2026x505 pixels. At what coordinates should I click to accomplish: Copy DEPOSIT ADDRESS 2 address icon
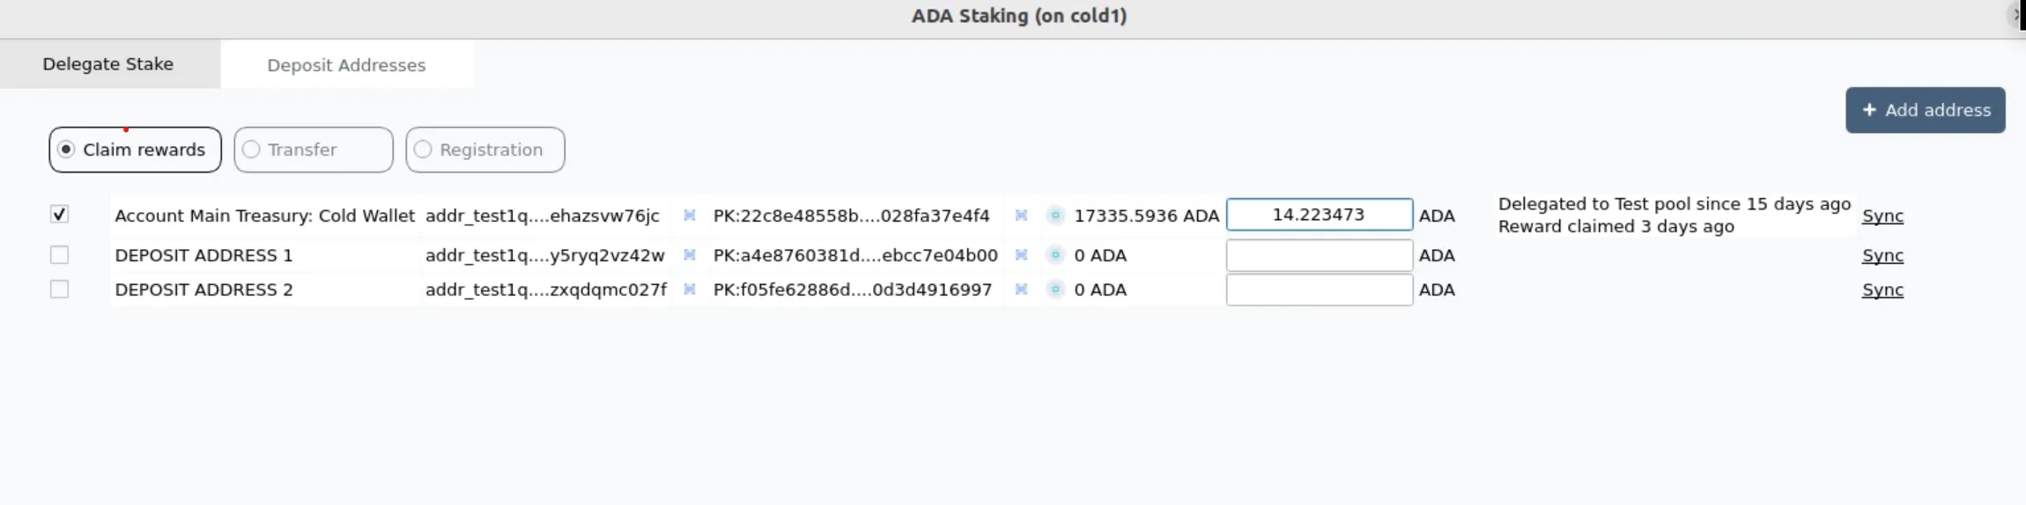coord(690,289)
